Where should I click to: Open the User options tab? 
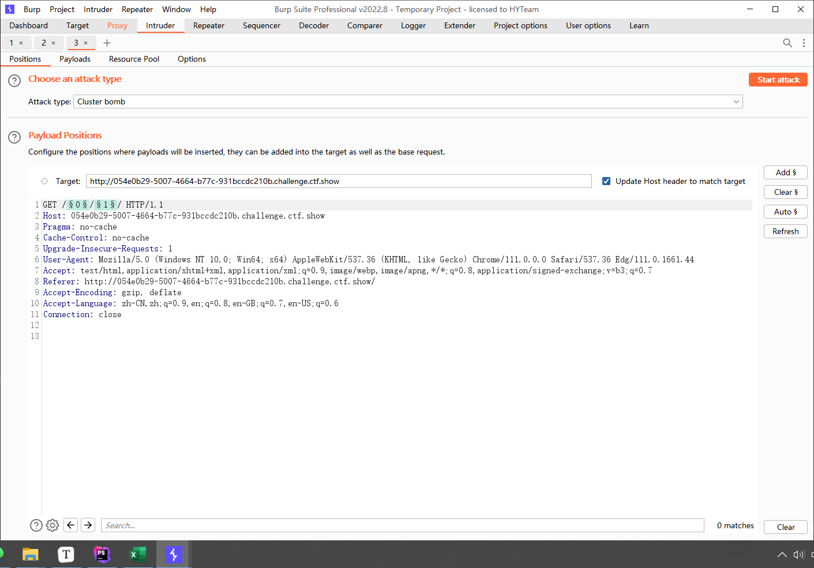[x=588, y=25]
